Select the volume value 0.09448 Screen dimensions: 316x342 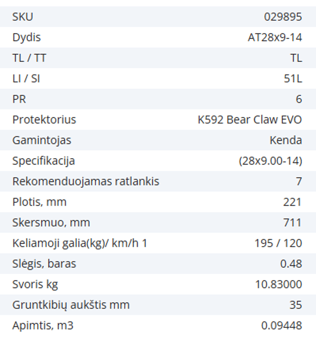(x=281, y=326)
